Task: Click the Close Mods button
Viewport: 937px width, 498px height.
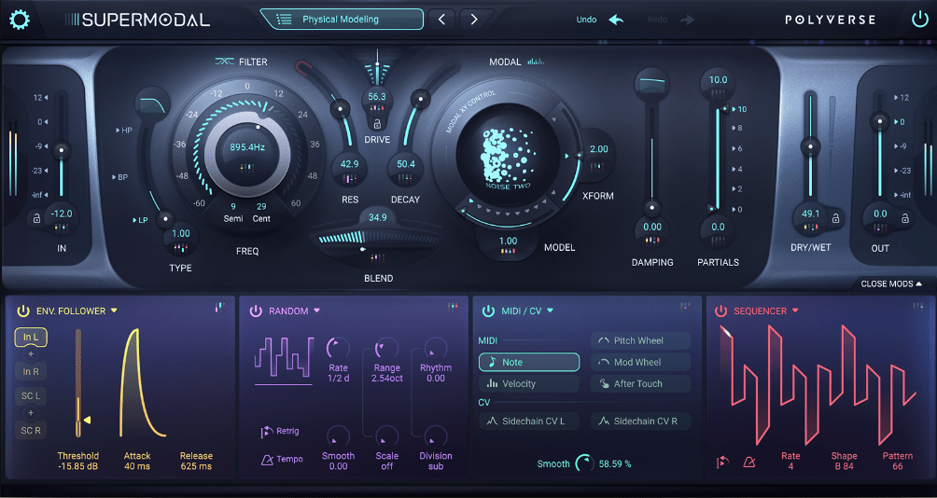Action: [x=890, y=284]
